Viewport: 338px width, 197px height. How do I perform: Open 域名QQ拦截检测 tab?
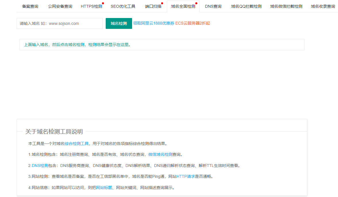coord(246,6)
